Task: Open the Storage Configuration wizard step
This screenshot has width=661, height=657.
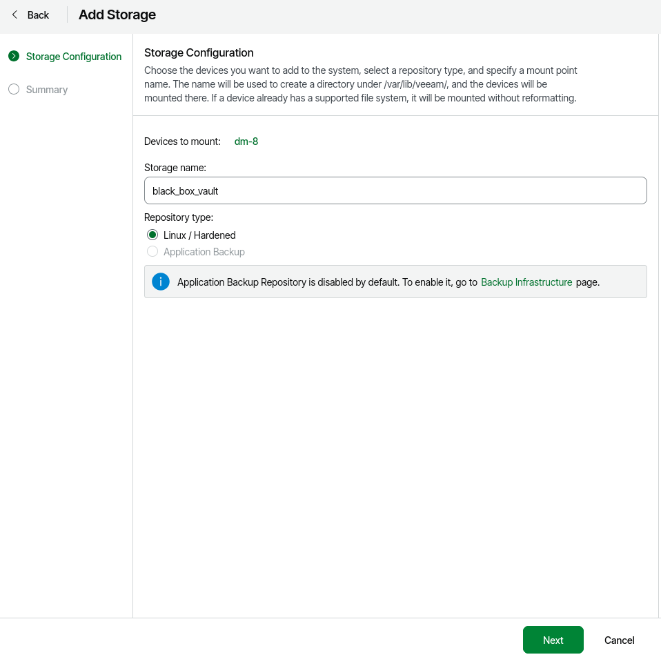Action: 65,56
